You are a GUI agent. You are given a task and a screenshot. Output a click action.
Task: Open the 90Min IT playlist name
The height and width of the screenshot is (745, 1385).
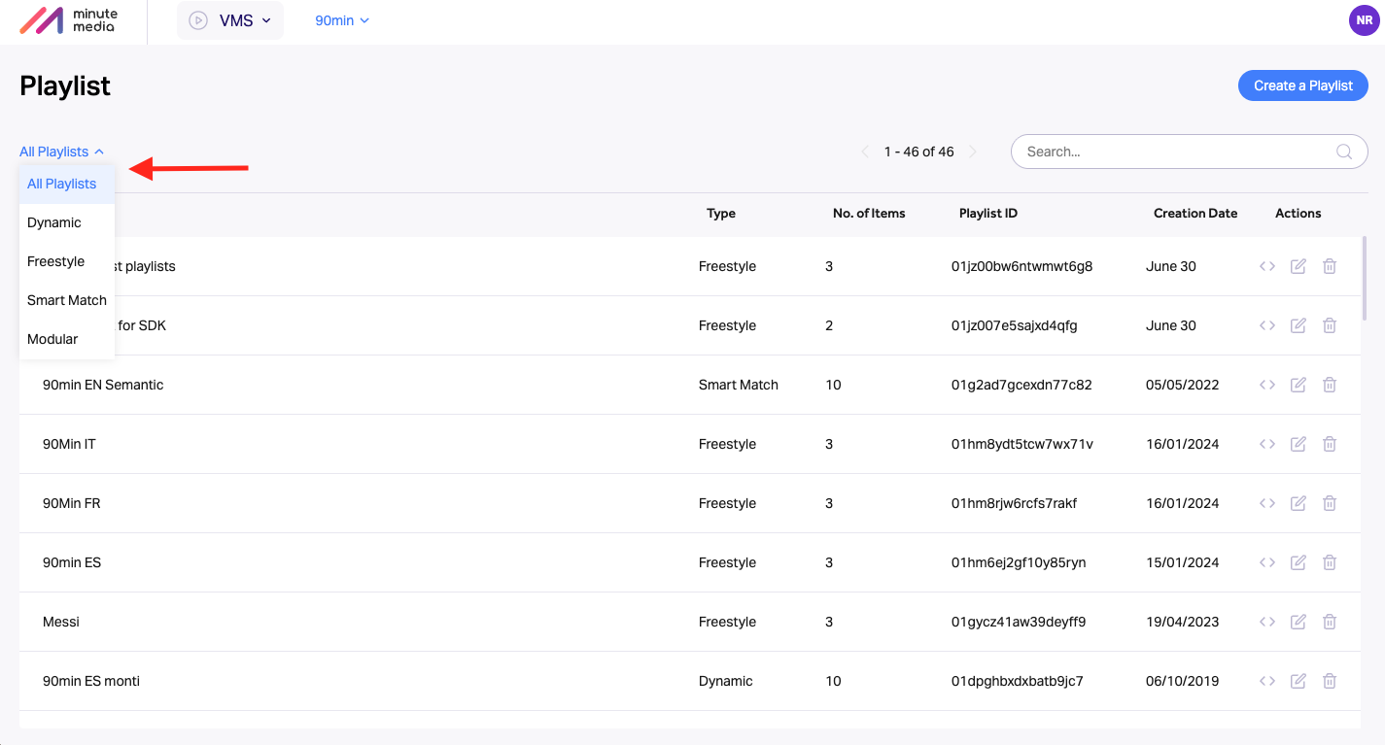click(x=69, y=444)
